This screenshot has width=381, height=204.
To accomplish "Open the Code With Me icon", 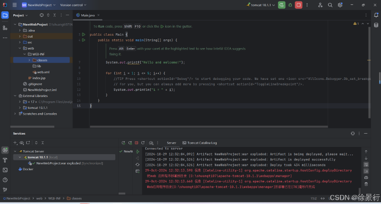I will click(x=320, y=5).
